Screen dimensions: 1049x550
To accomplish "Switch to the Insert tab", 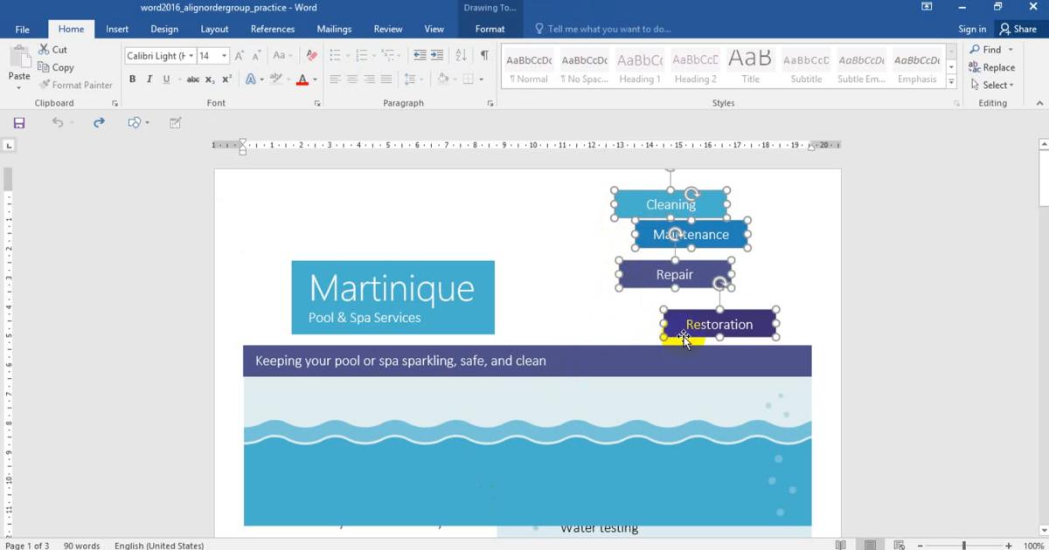I will [x=117, y=29].
